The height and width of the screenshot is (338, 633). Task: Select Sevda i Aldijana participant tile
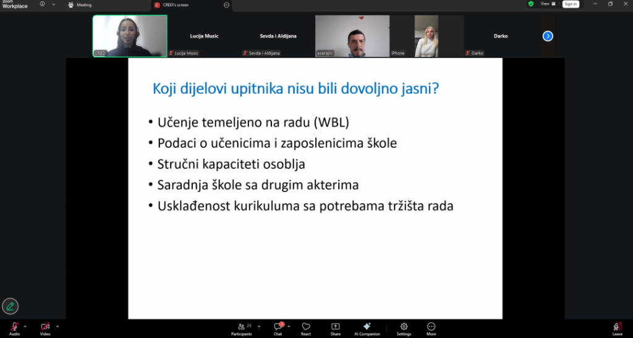click(x=278, y=36)
